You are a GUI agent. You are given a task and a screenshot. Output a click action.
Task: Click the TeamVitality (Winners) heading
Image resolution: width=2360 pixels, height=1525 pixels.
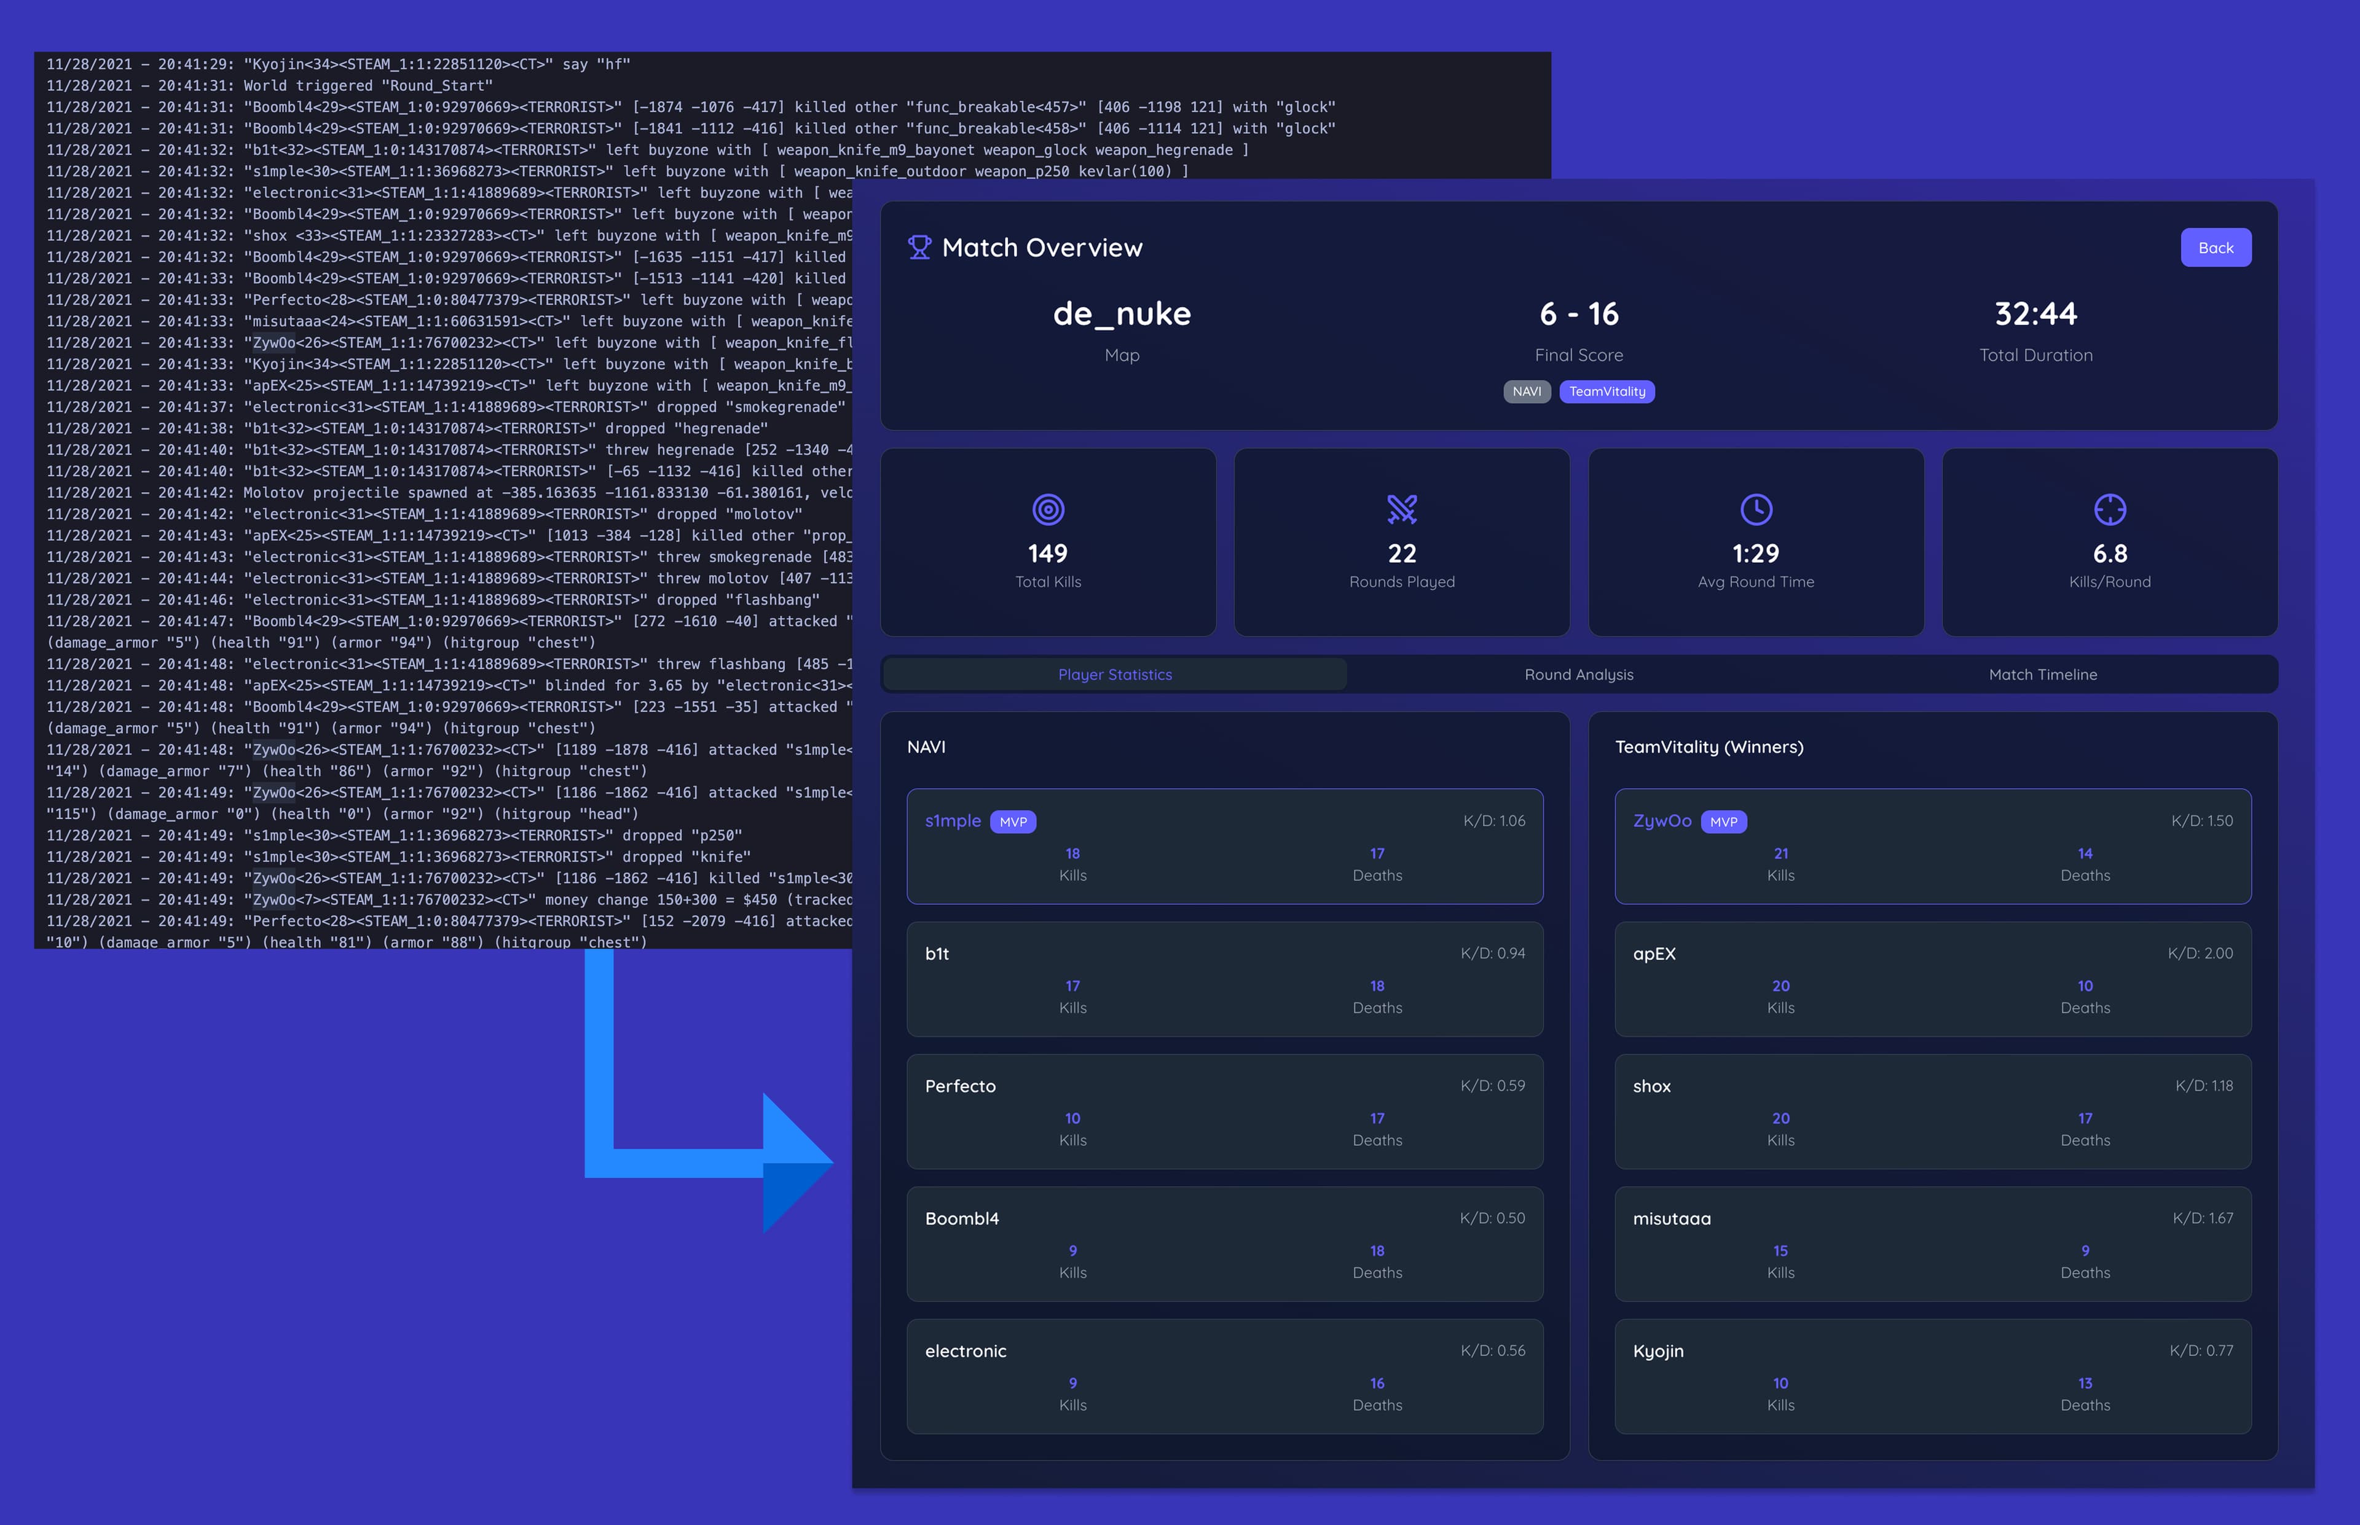[1709, 747]
